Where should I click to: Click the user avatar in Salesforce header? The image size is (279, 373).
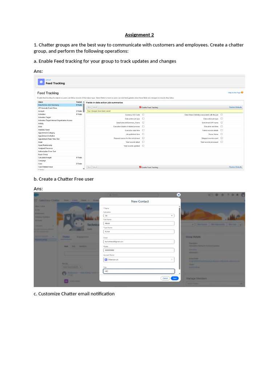243,195
